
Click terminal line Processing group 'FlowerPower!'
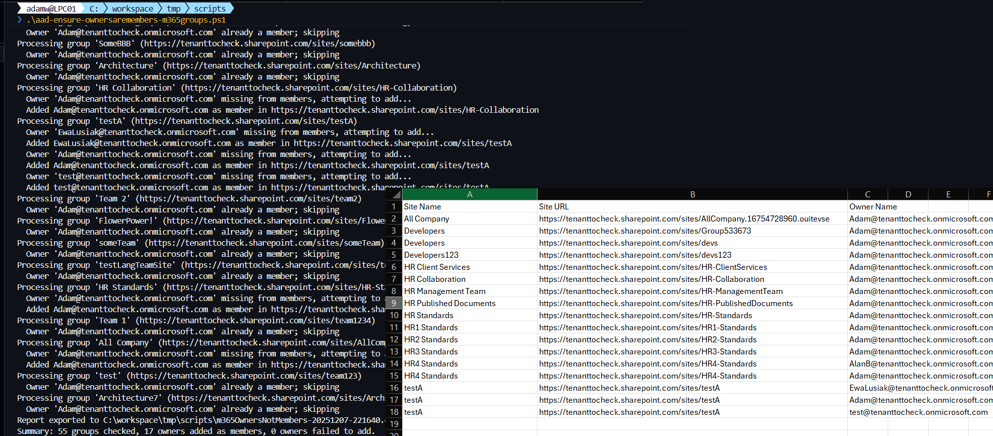click(x=201, y=221)
